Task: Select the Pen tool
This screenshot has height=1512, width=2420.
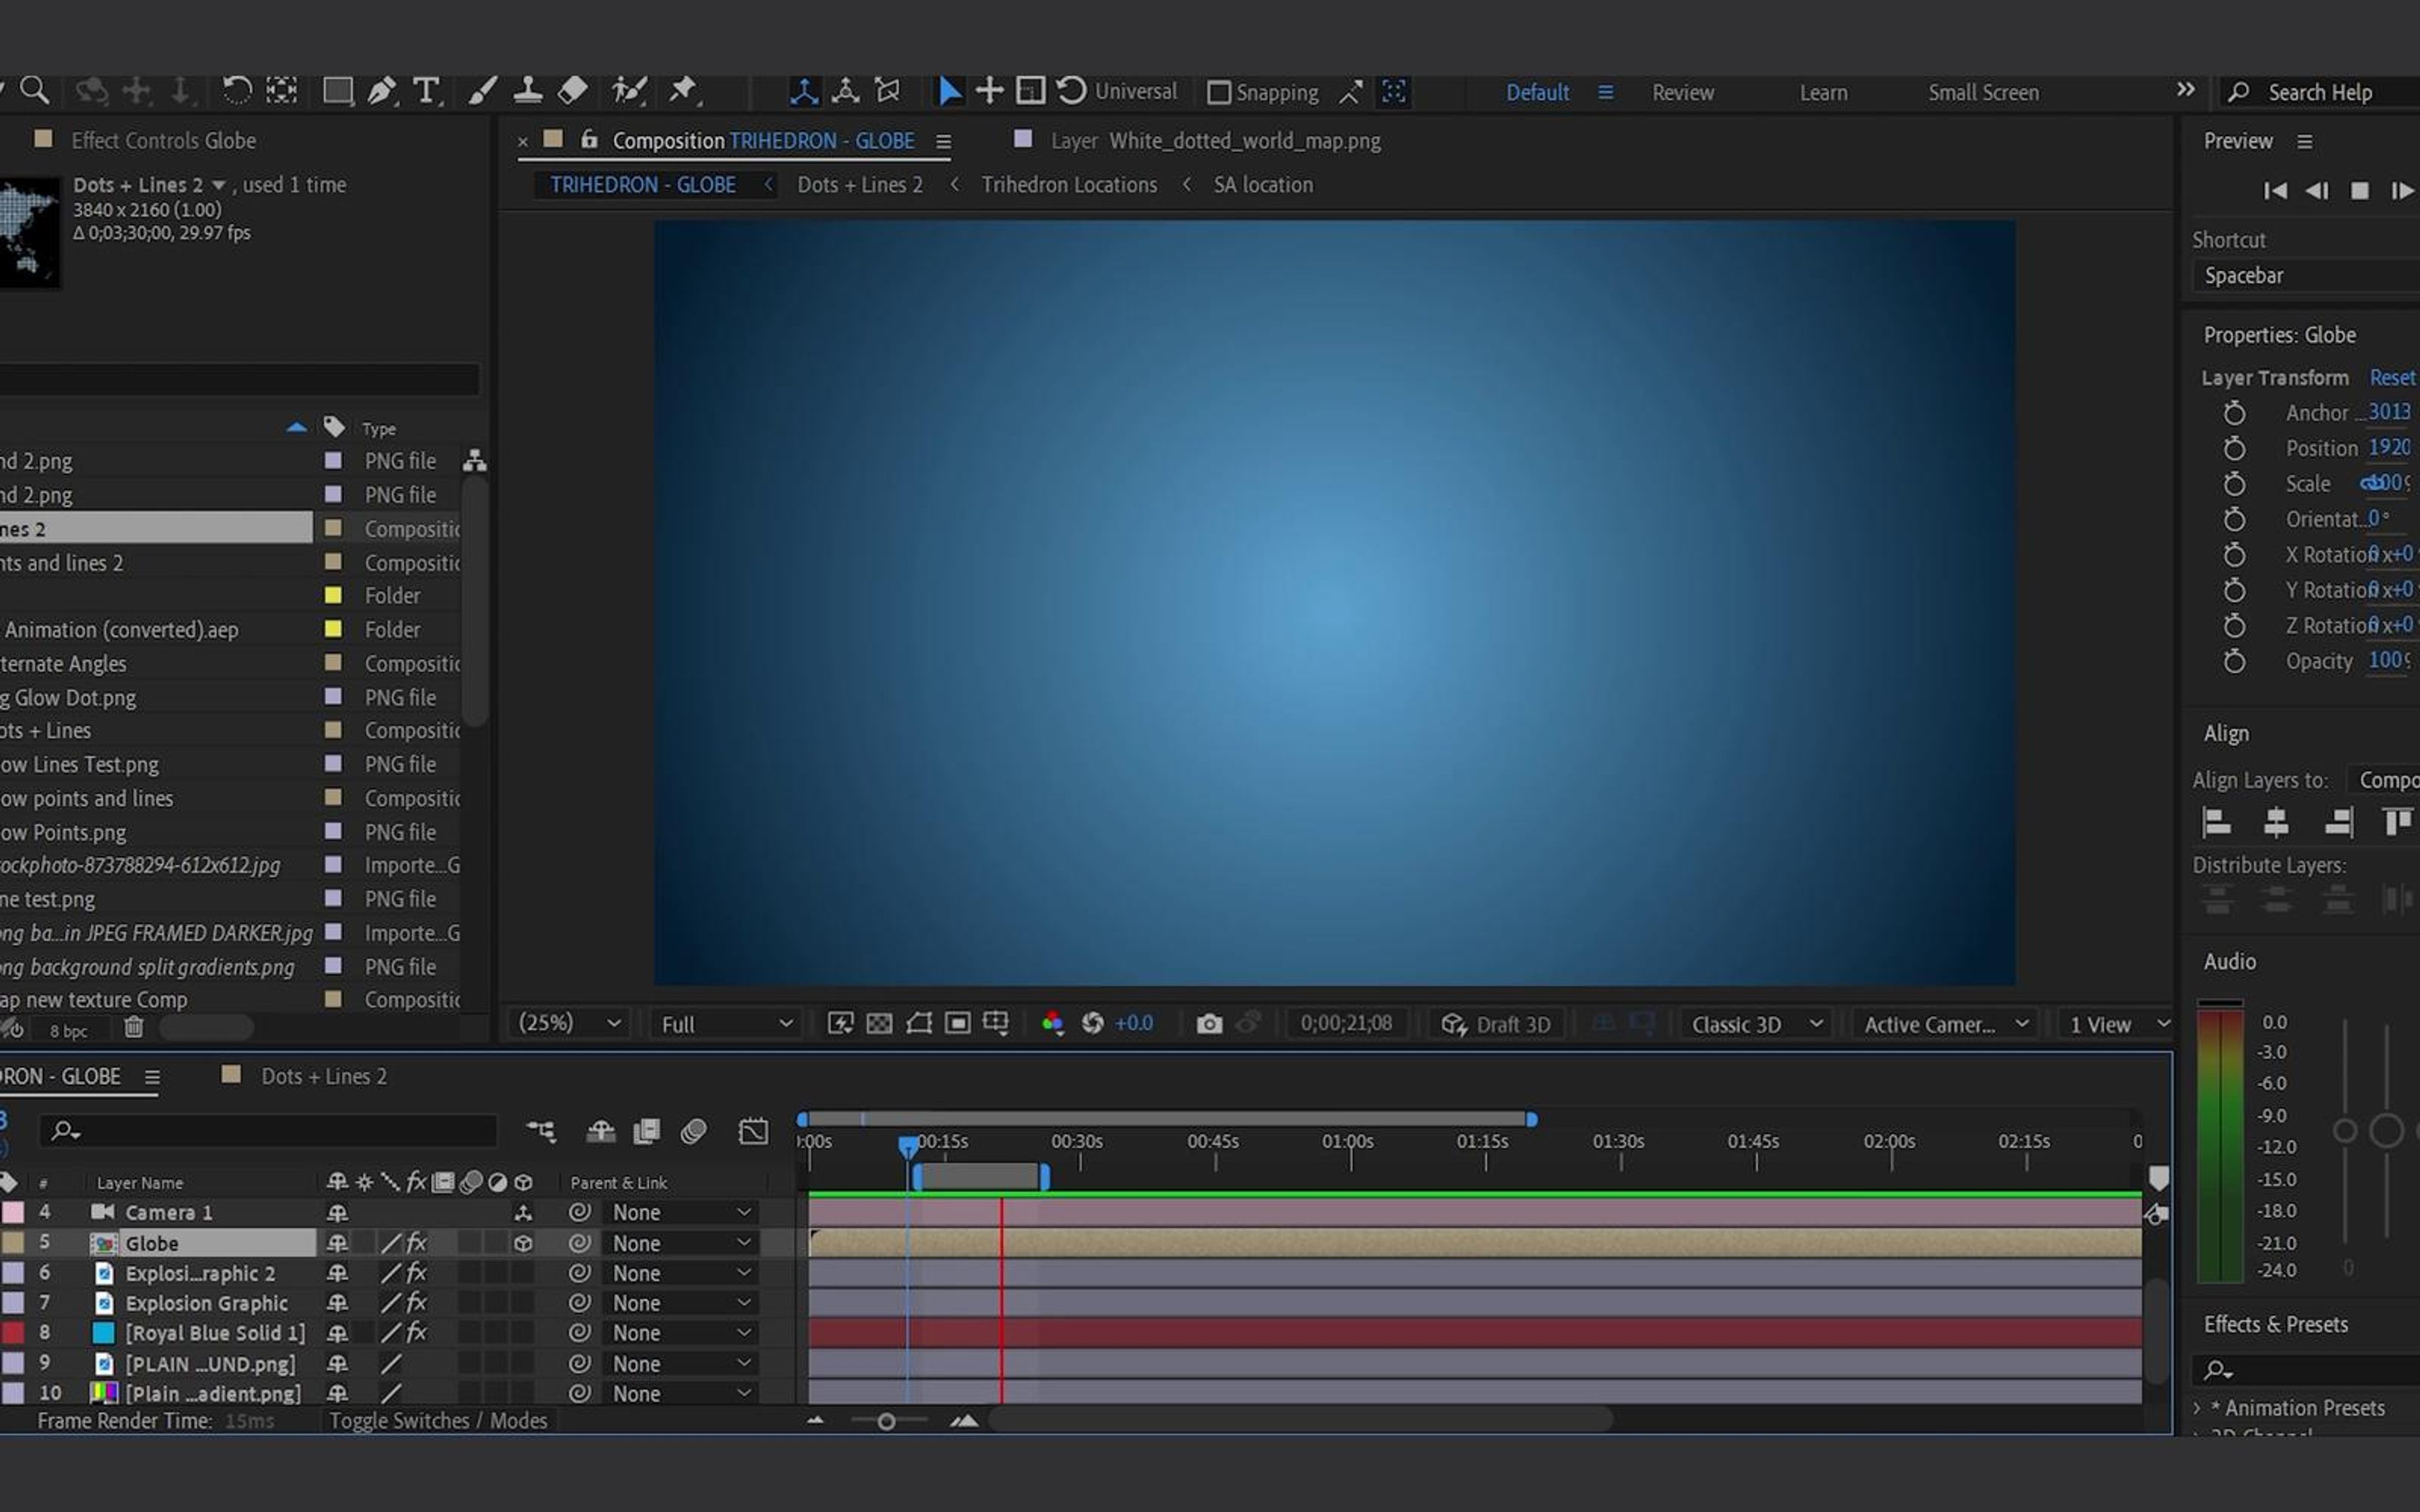Action: coord(381,91)
